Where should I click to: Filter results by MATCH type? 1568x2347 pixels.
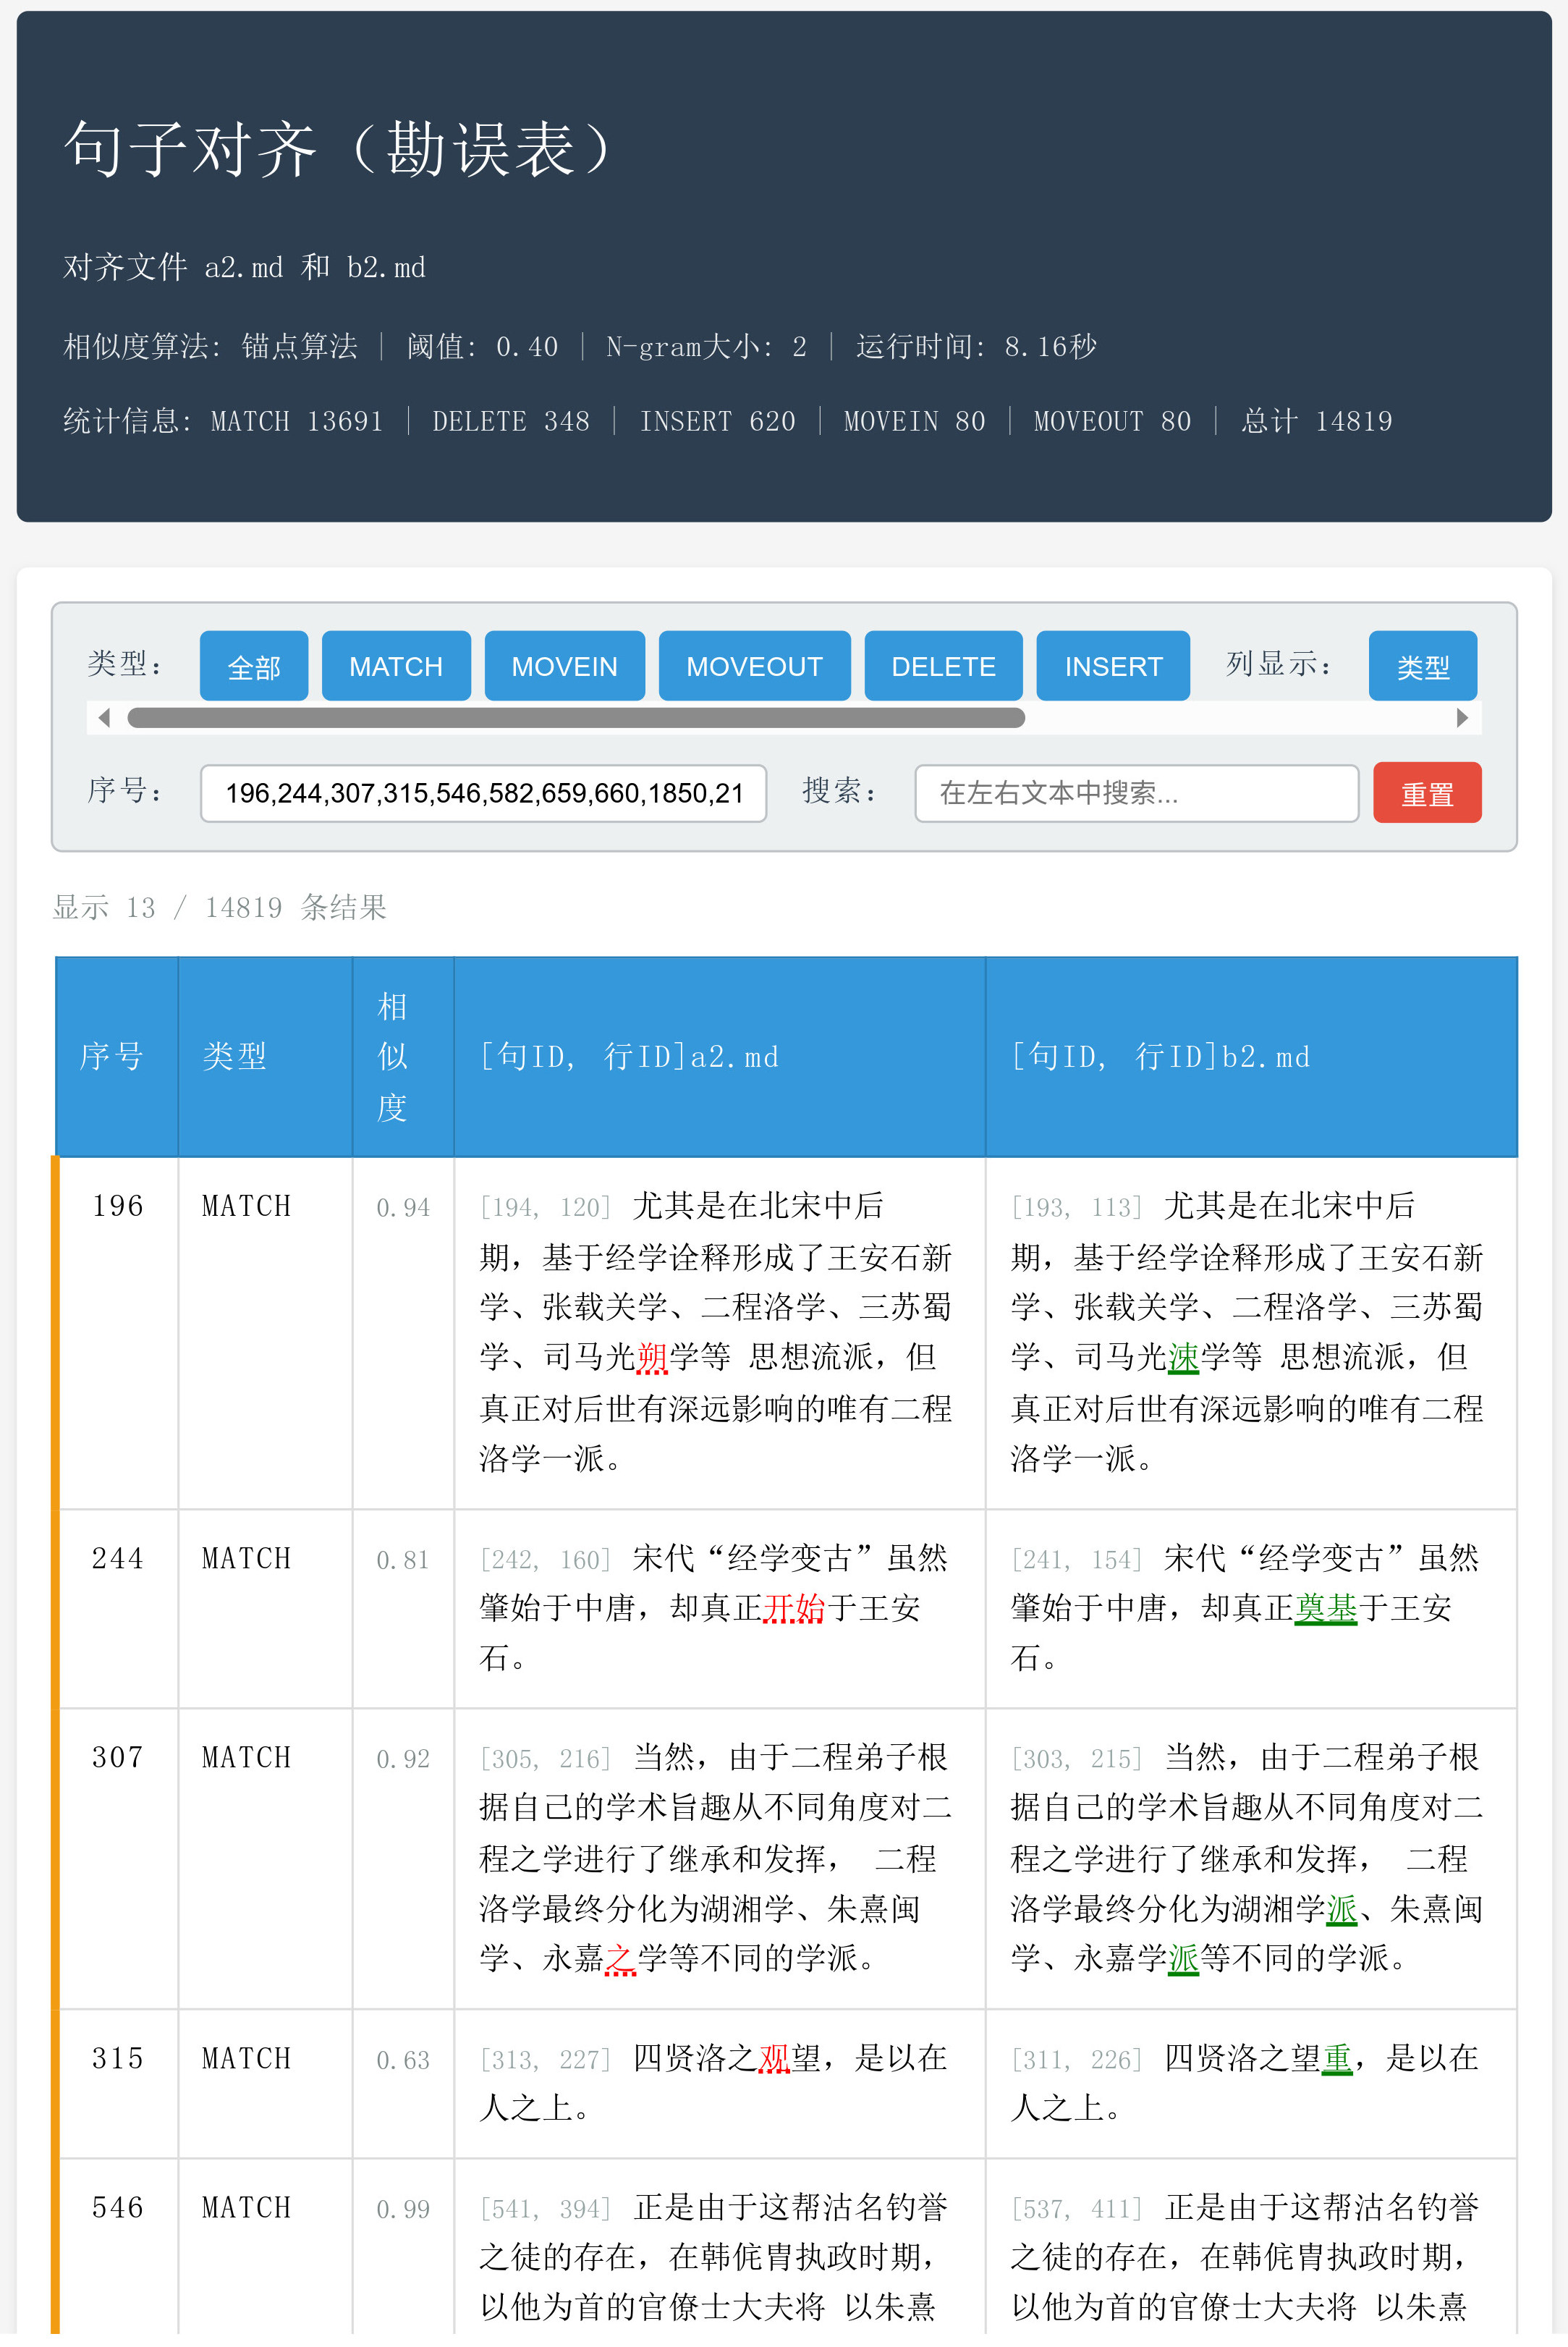click(x=395, y=666)
